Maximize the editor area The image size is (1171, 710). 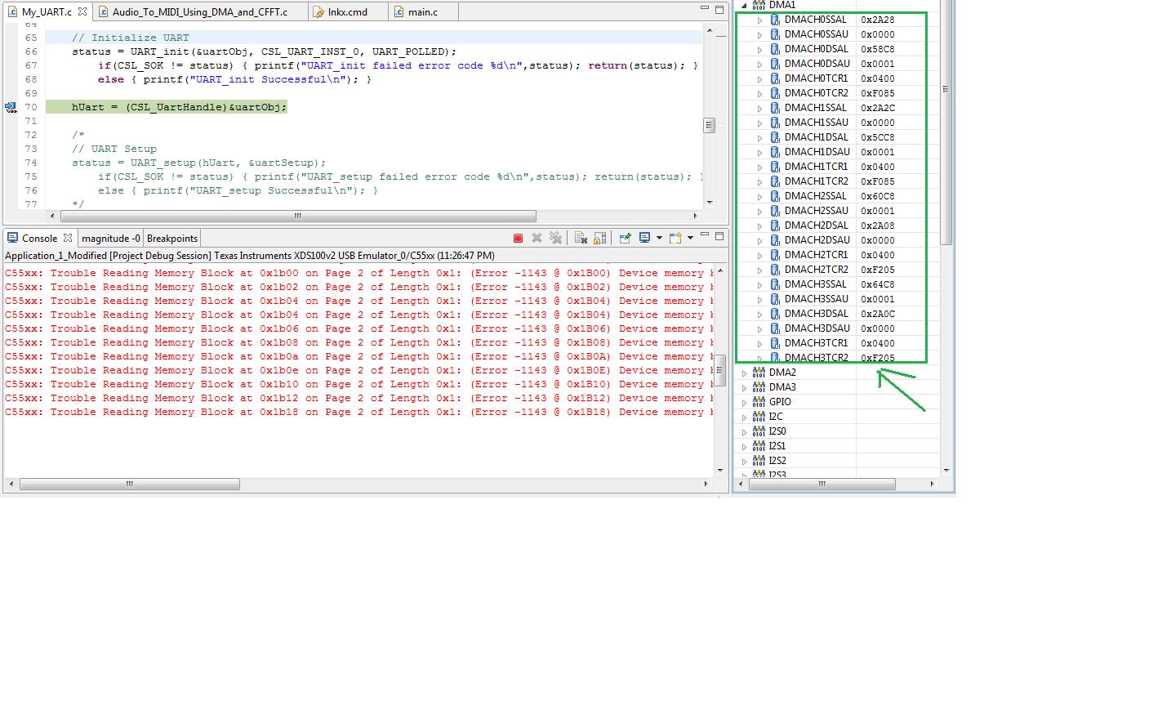(x=719, y=9)
